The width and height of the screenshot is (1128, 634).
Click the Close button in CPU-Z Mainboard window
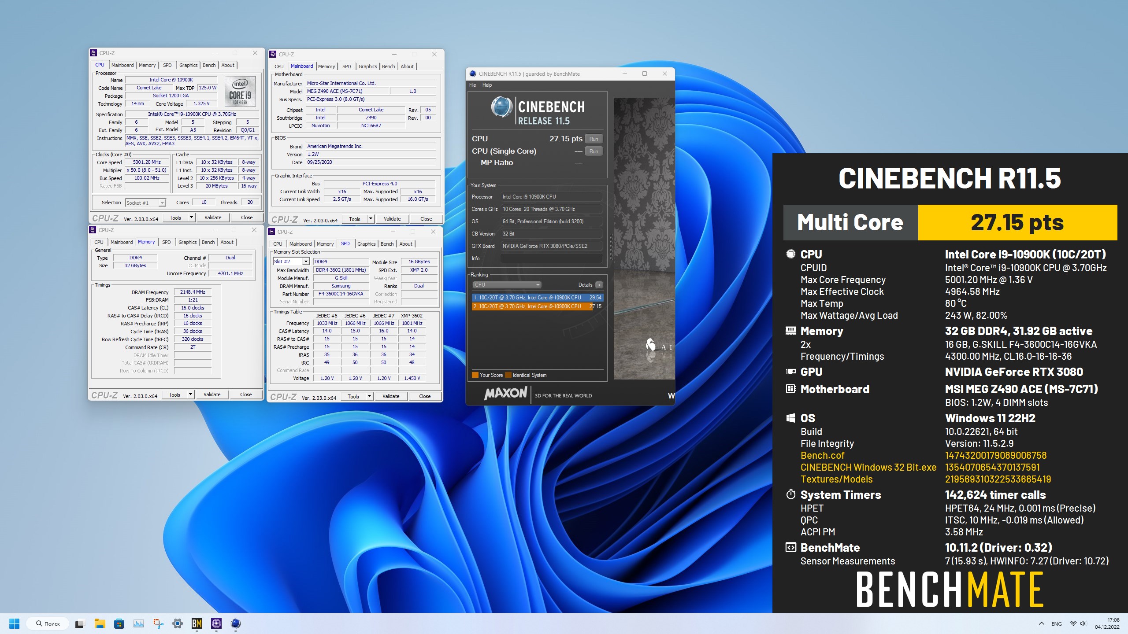click(x=426, y=219)
